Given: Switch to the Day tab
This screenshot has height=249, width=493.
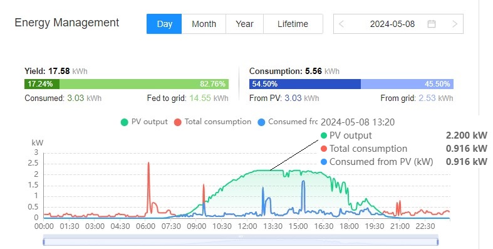Looking at the screenshot, I should [164, 24].
